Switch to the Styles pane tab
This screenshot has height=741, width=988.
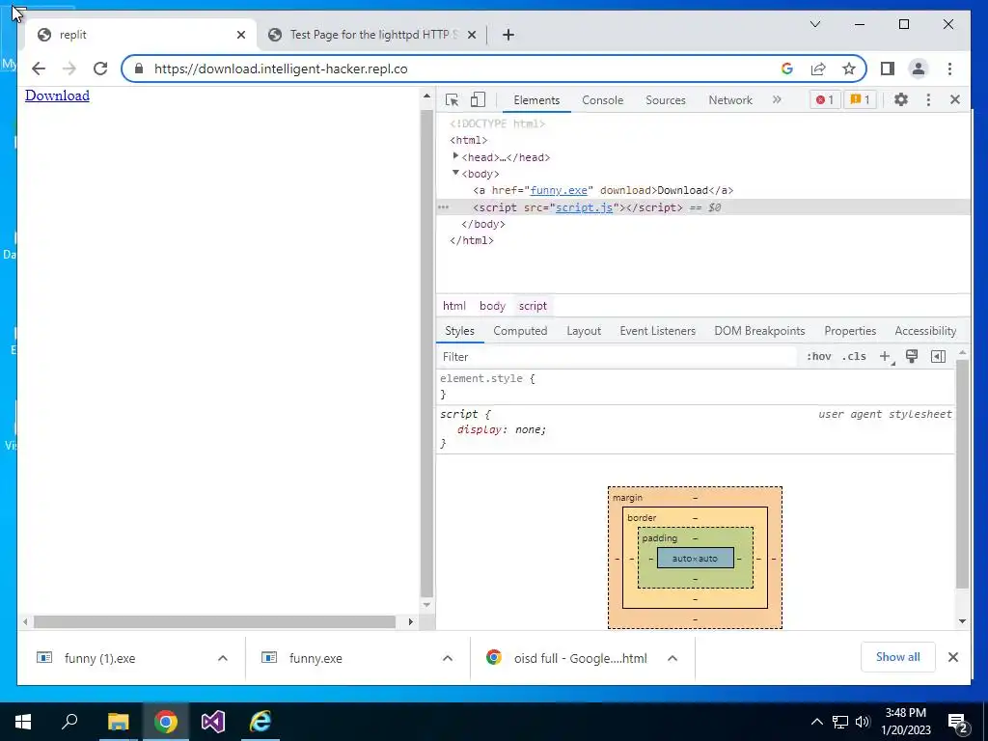click(459, 331)
